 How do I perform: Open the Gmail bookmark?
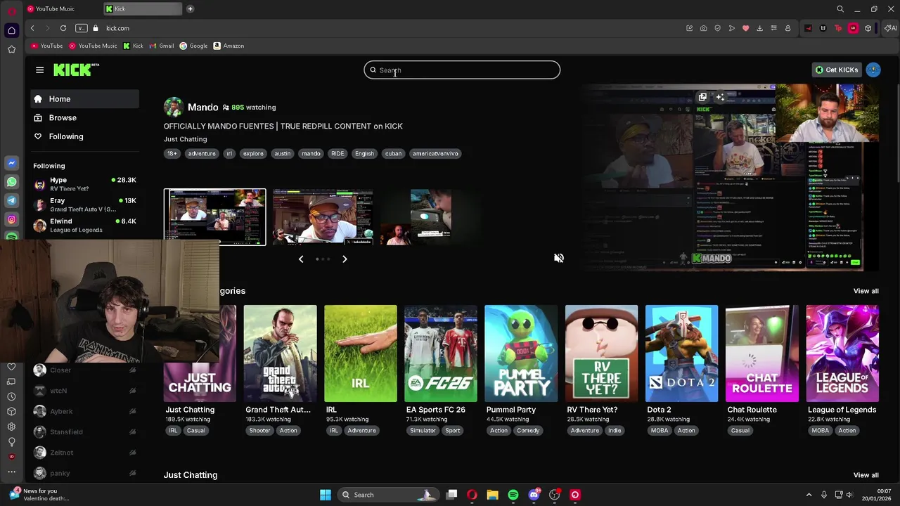[162, 46]
